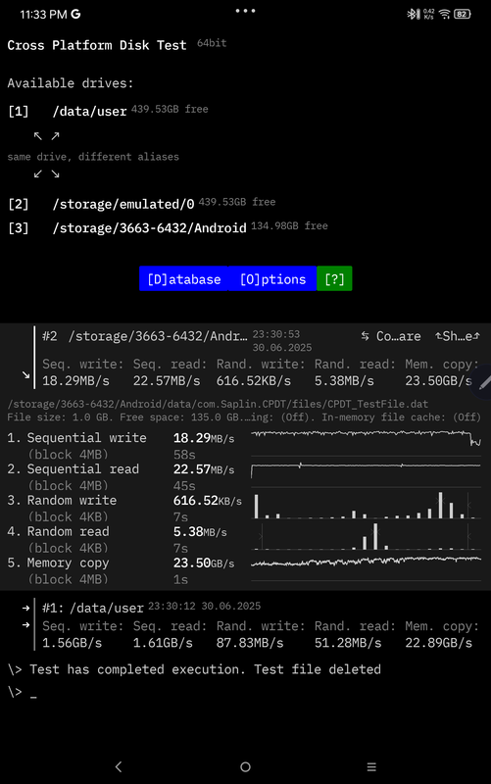The width and height of the screenshot is (491, 784).
Task: Tap the 'Cross Platform Disk Test' title
Action: pos(97,45)
